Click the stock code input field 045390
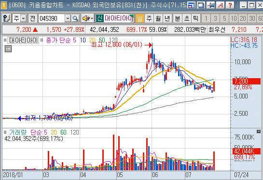Viewport: 263px width, 180px height. (52, 18)
